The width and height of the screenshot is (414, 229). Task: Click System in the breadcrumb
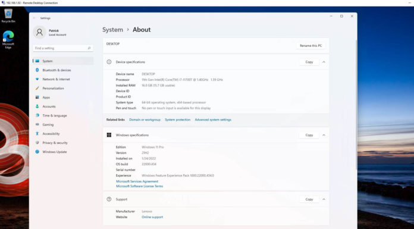(113, 30)
